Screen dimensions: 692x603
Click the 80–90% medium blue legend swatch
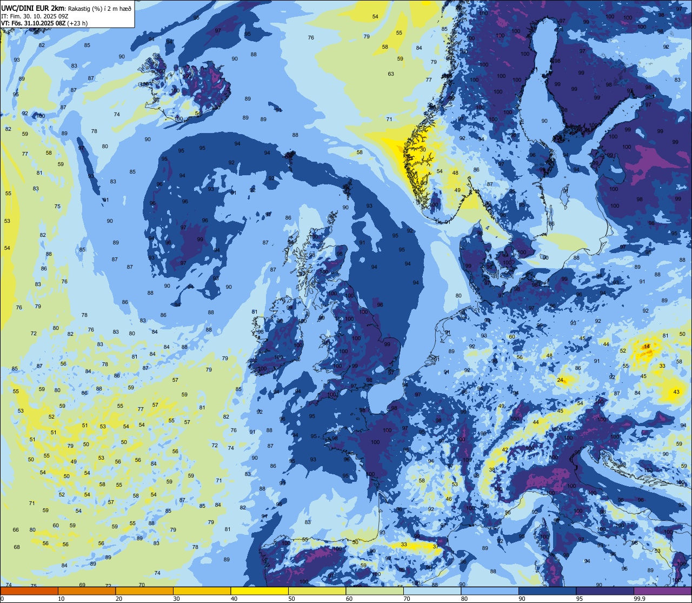click(490, 591)
